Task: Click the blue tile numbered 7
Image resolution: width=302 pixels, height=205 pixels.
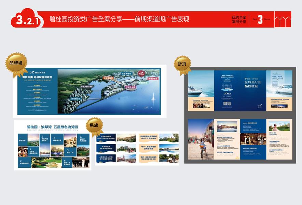Action: click(25, 162)
